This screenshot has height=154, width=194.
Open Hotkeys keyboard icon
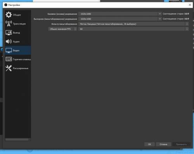pyautogui.click(x=9, y=59)
